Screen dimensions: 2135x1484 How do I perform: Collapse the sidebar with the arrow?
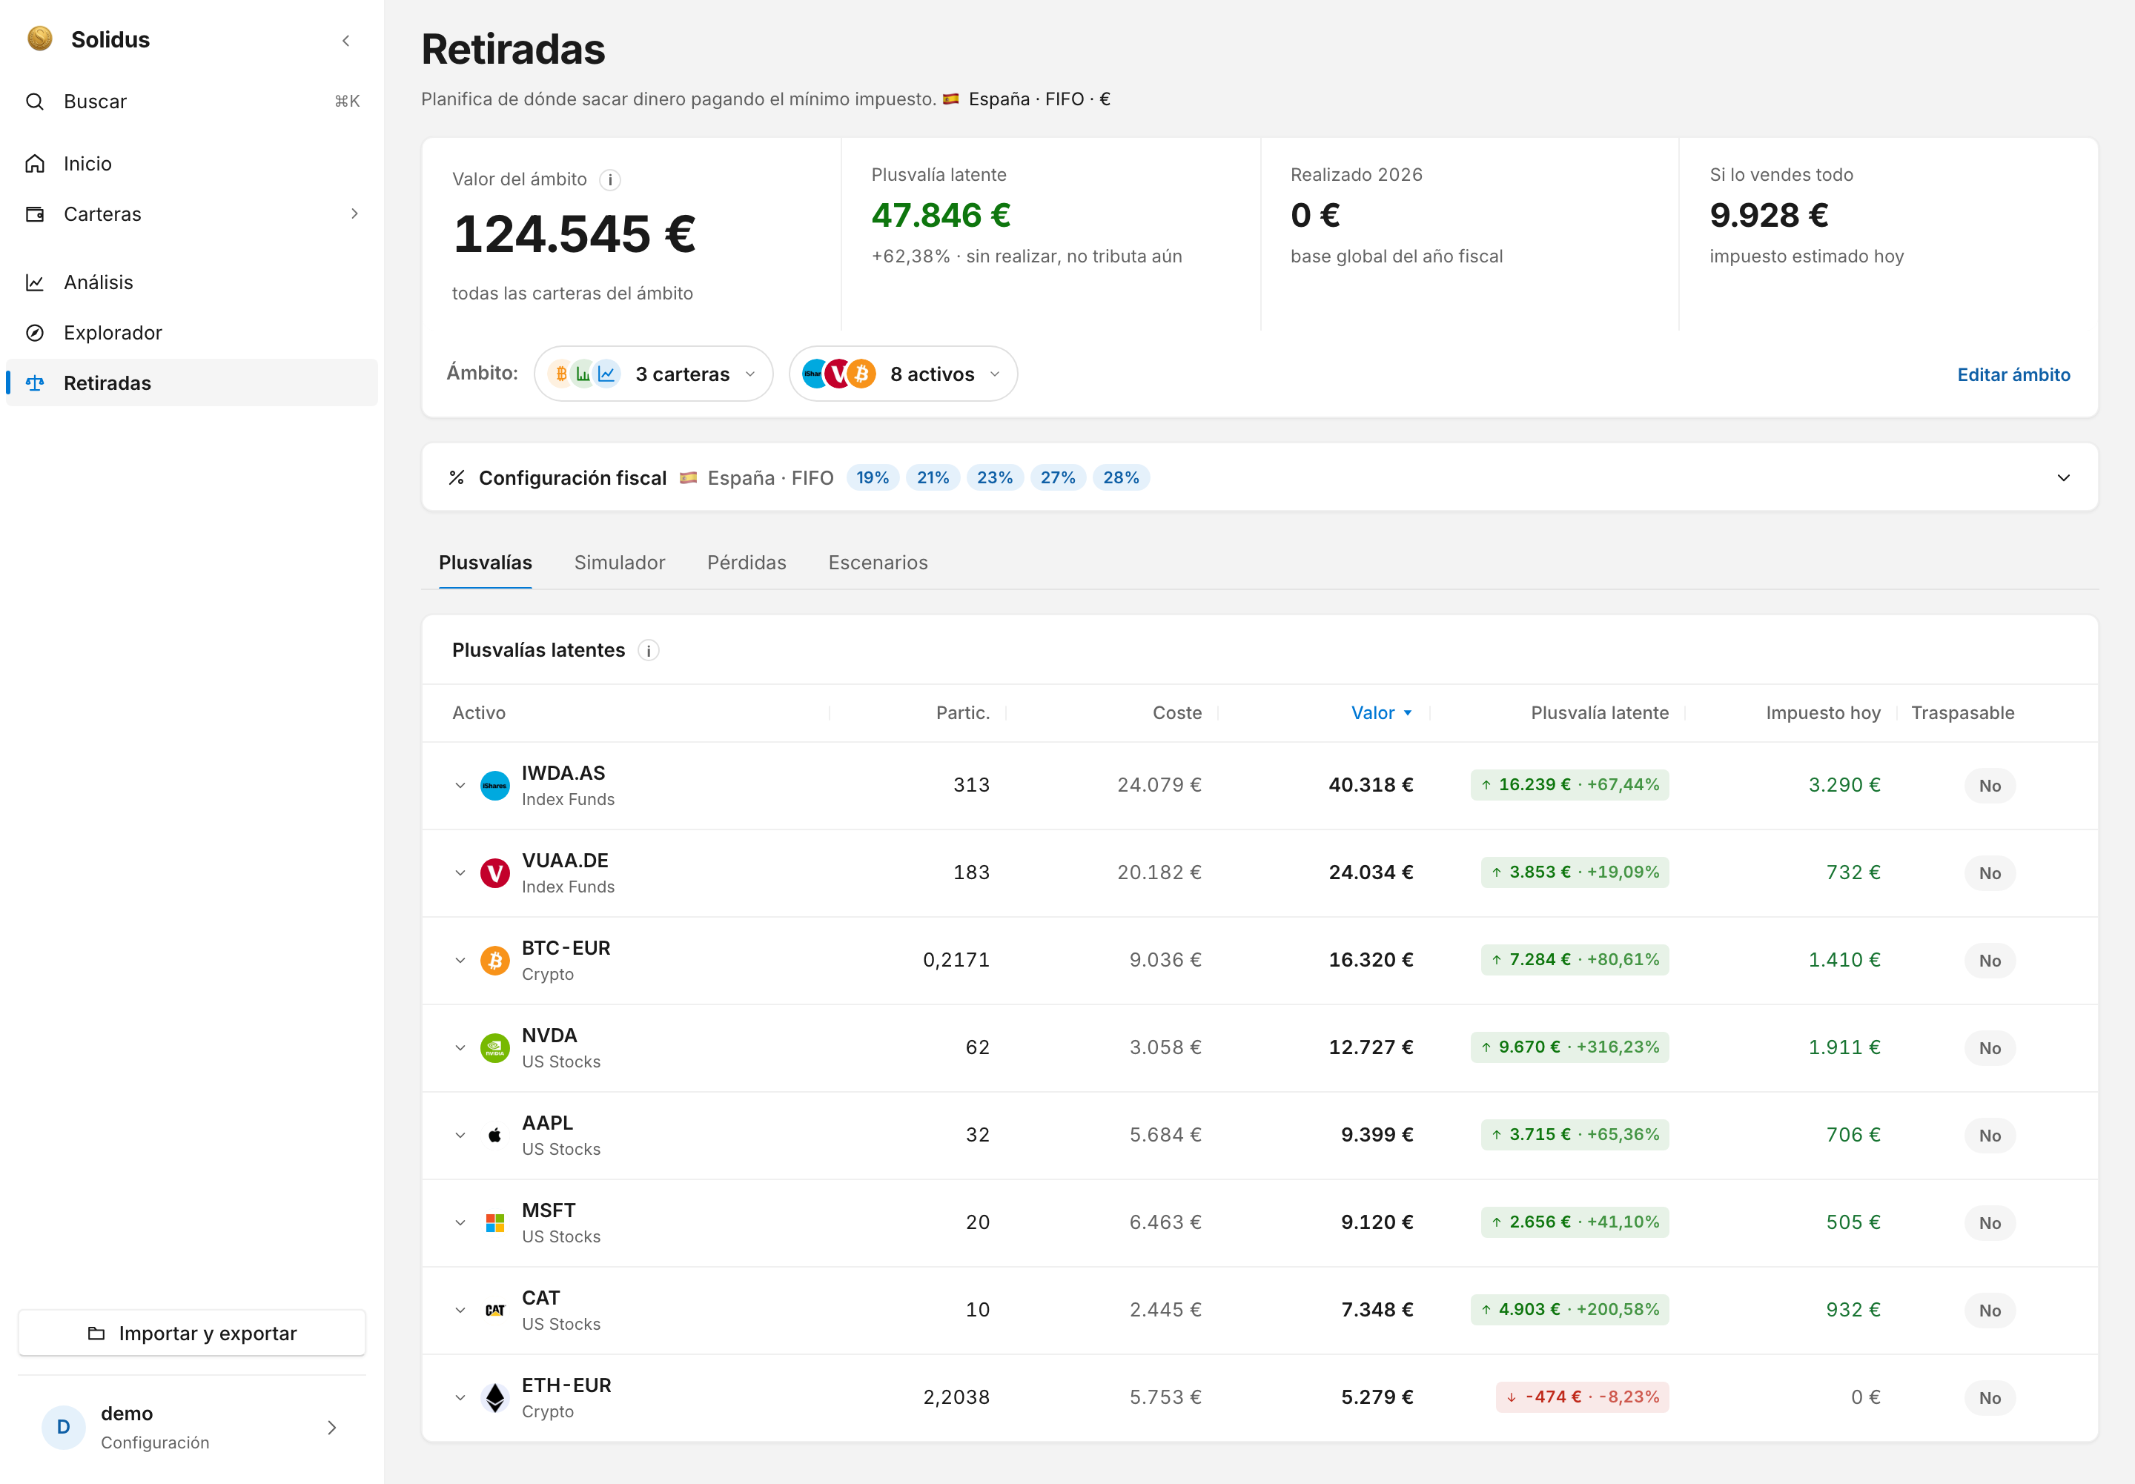(x=346, y=40)
